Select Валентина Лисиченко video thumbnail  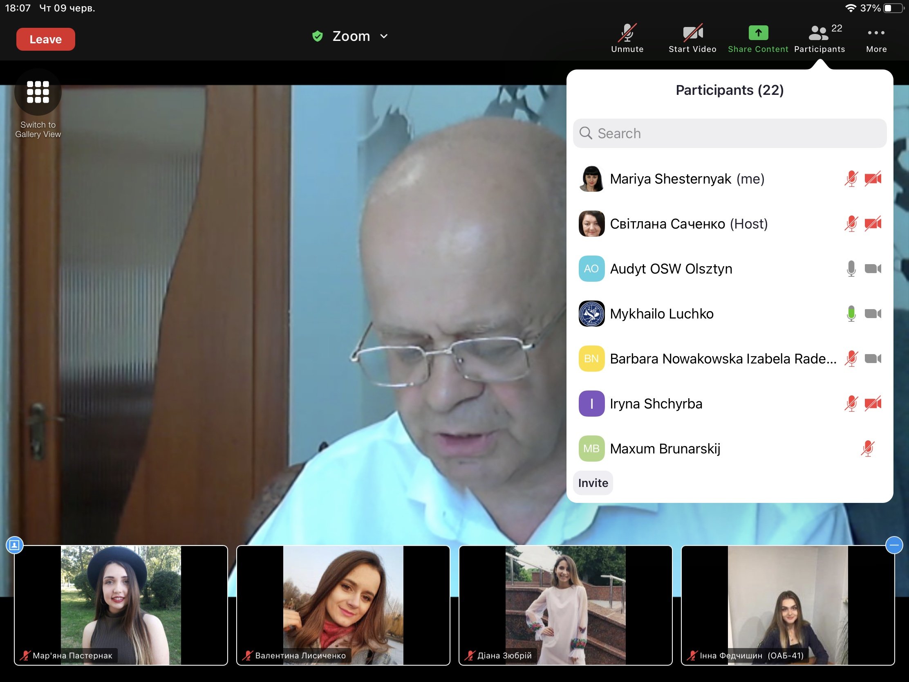(343, 605)
